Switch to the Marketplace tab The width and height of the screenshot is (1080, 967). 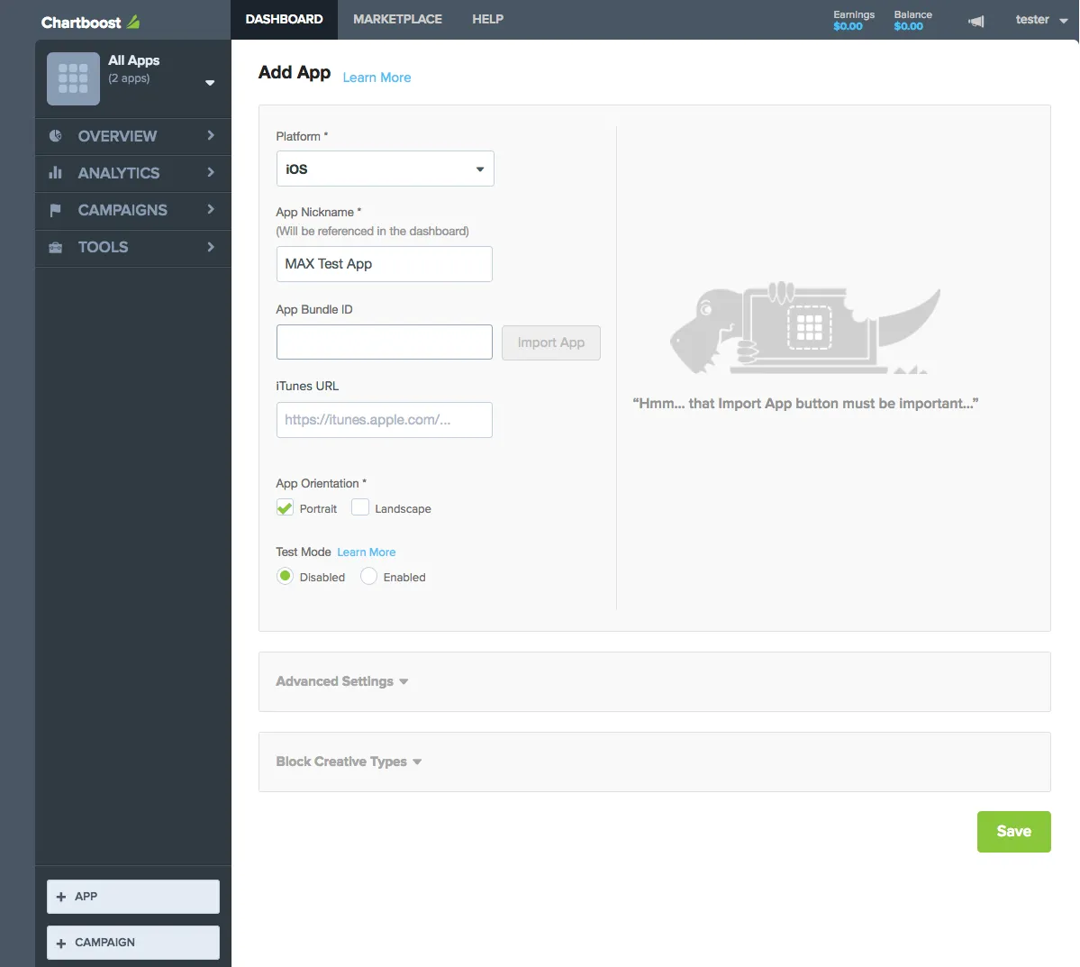[397, 19]
